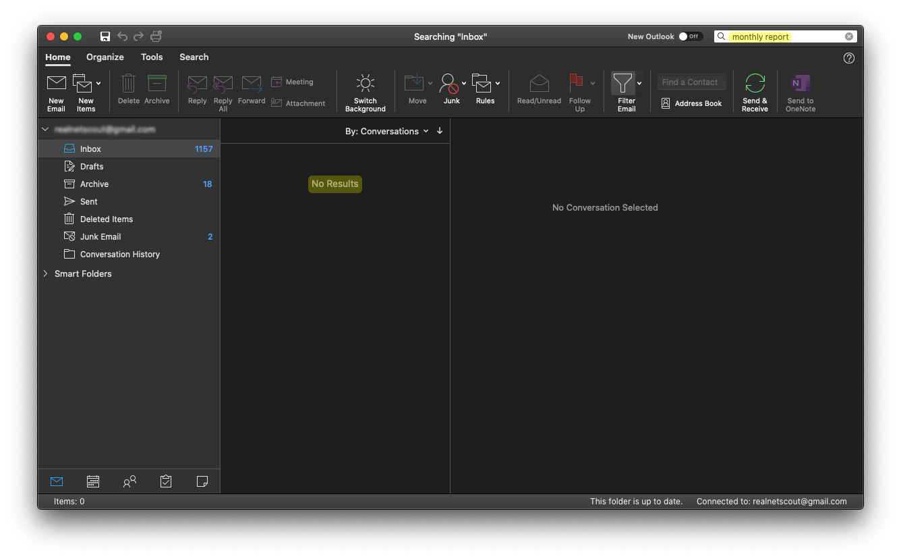Click the Move folder icon
The image size is (901, 559).
(x=414, y=83)
